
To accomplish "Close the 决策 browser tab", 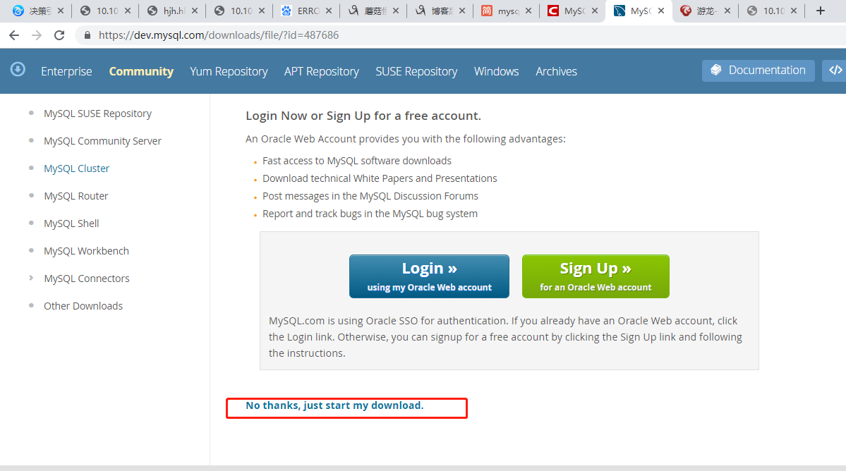I will (61, 11).
